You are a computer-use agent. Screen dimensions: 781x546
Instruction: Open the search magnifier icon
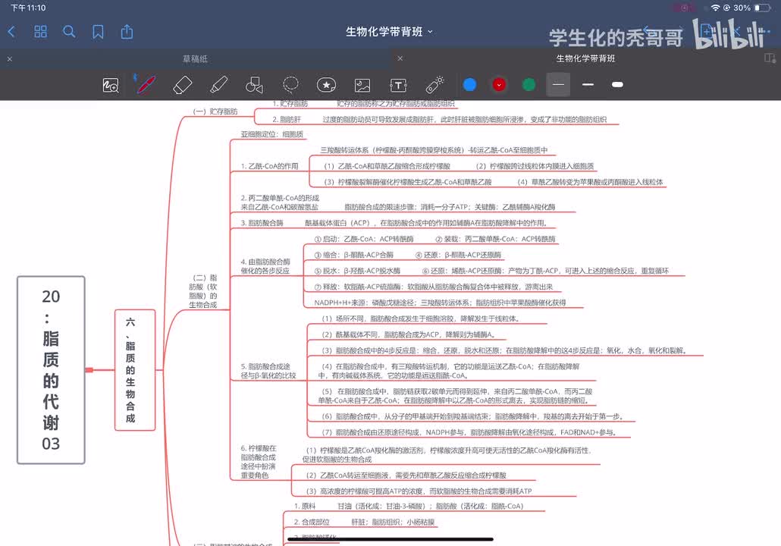69,32
